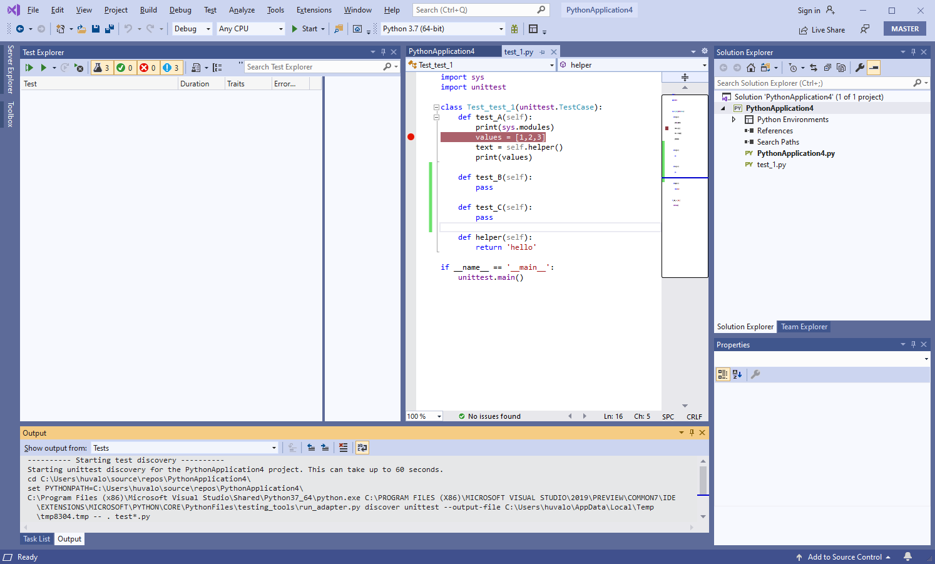
Task: Open the Python environment dropdown
Action: tap(499, 28)
